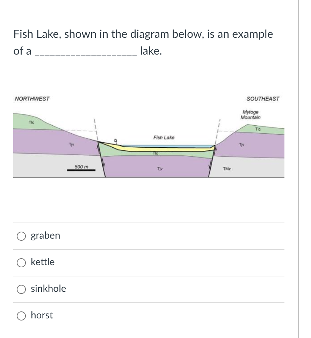Click the TMz label near right fault
This screenshot has width=311, height=338.
click(226, 169)
